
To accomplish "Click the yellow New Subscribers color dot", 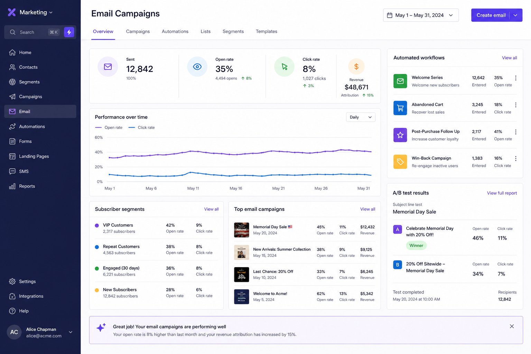I will pos(97,290).
